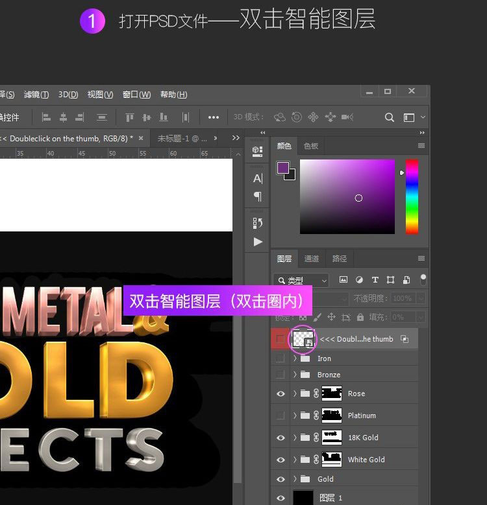Hide the Rose layer group
This screenshot has width=487, height=505.
tap(281, 393)
